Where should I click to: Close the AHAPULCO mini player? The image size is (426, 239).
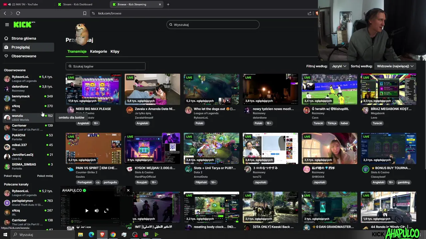pos(128,190)
